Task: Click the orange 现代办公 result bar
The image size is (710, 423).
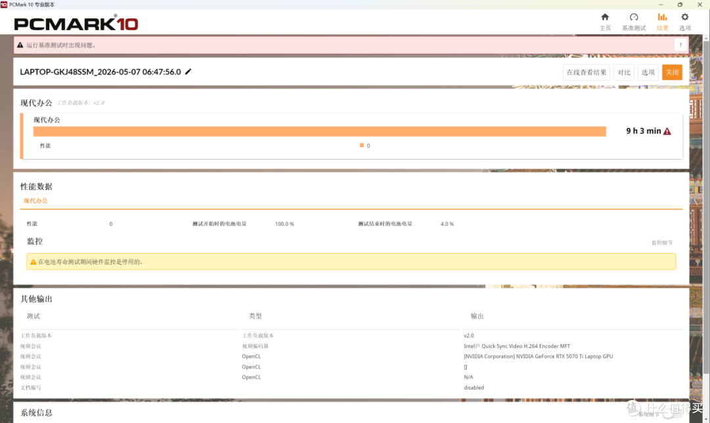Action: point(319,131)
